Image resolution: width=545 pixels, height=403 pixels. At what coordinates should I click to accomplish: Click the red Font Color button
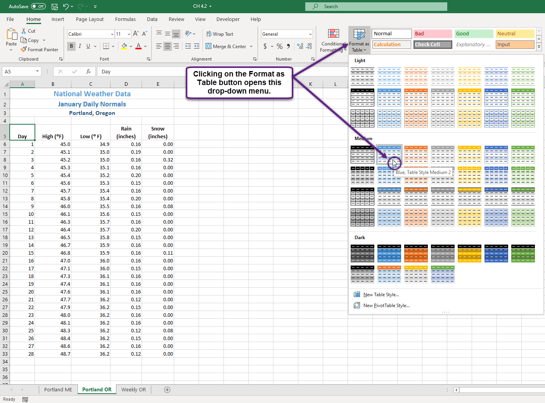138,46
